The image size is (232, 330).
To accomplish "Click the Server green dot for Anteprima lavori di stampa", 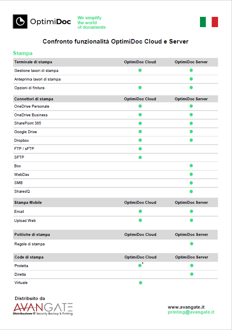I will [191, 79].
